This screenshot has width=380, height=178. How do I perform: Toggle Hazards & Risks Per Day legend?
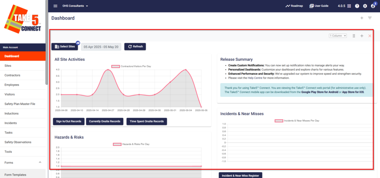(131, 144)
